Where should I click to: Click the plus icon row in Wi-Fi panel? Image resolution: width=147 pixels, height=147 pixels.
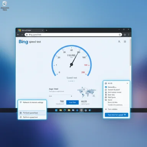[x=116, y=109]
